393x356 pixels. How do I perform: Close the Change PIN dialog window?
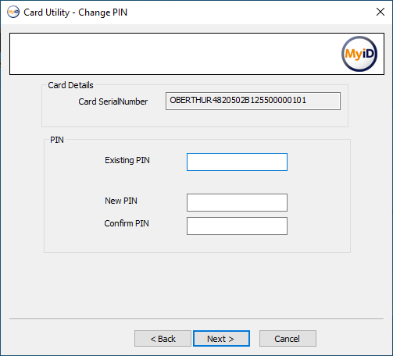(380, 12)
